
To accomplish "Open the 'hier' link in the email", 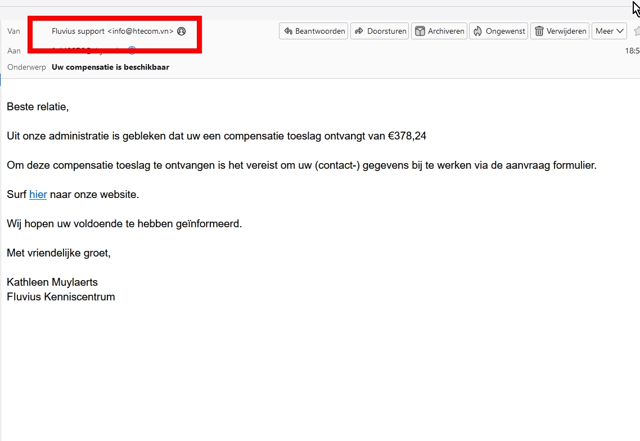I will pos(38,195).
